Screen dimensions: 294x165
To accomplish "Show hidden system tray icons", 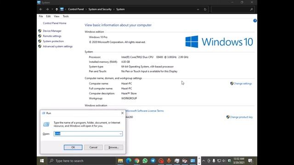I will [204, 161].
